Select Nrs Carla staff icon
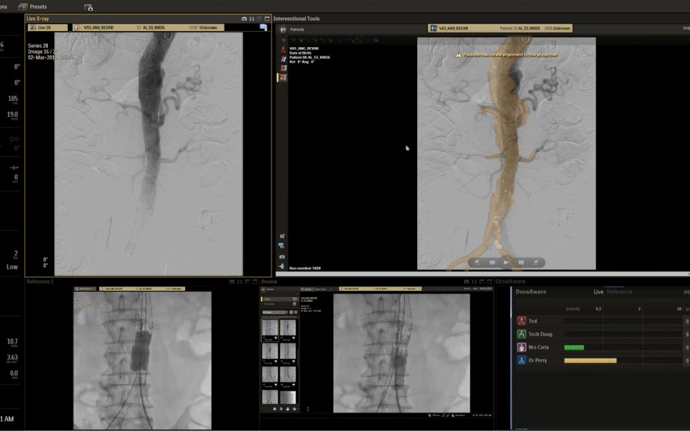690x431 pixels. point(521,347)
